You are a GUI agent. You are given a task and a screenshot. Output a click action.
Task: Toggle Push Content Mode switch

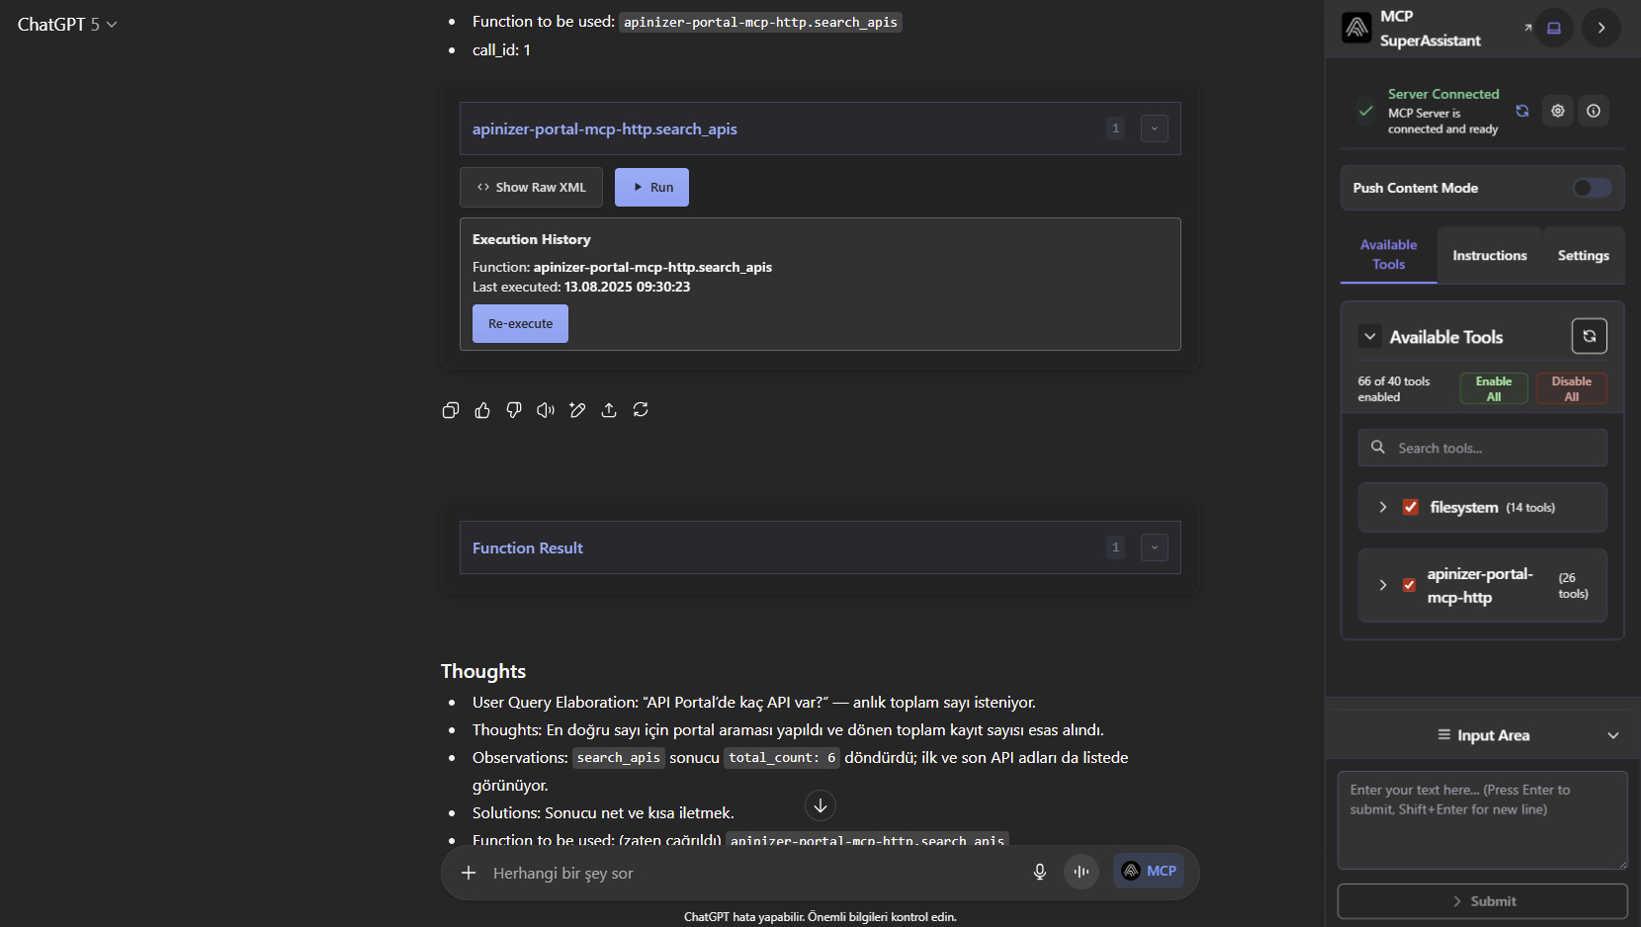1592,188
